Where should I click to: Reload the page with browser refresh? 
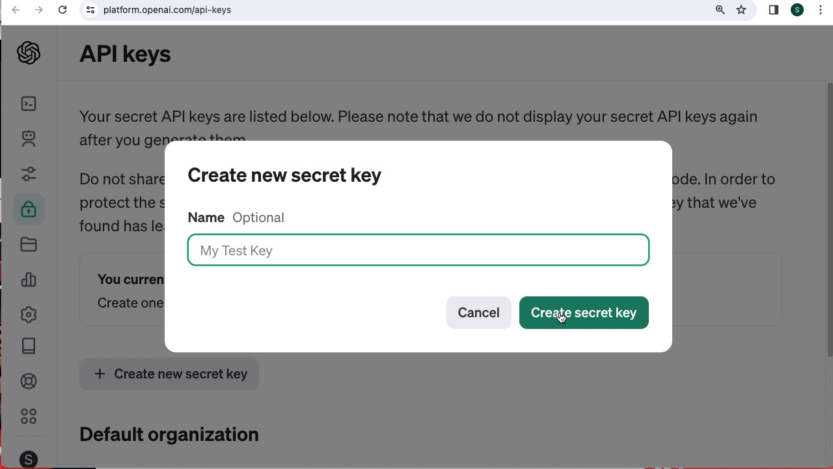62,10
